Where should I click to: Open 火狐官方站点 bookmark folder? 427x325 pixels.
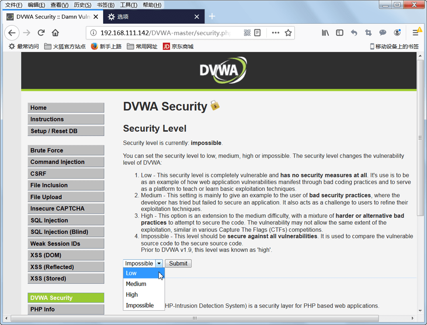click(65, 46)
